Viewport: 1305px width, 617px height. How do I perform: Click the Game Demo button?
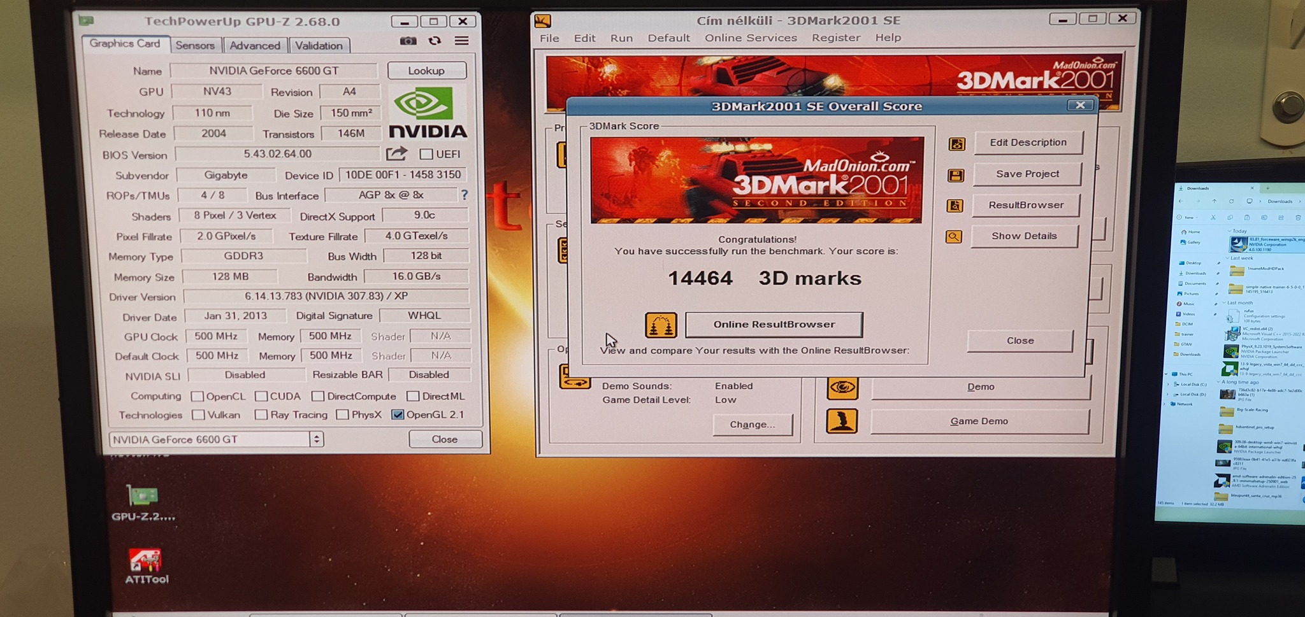coord(979,422)
